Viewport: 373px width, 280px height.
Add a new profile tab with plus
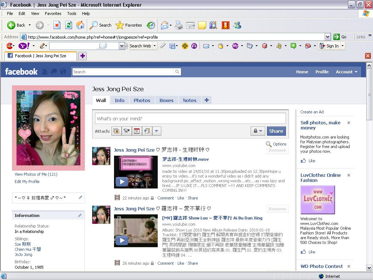(x=207, y=100)
